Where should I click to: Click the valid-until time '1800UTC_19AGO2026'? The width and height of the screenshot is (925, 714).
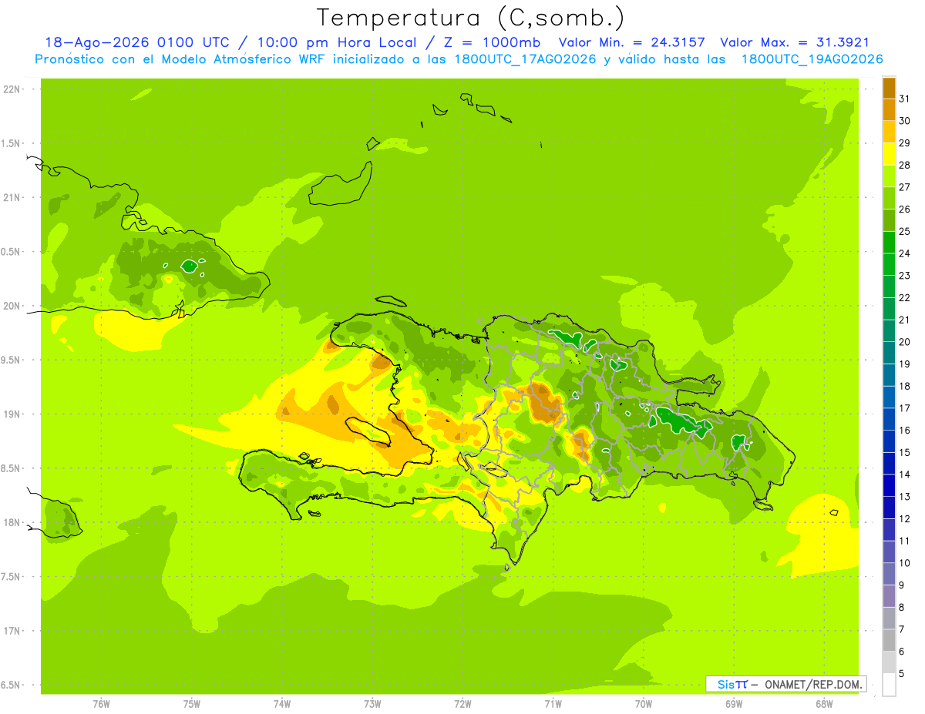[x=811, y=59]
